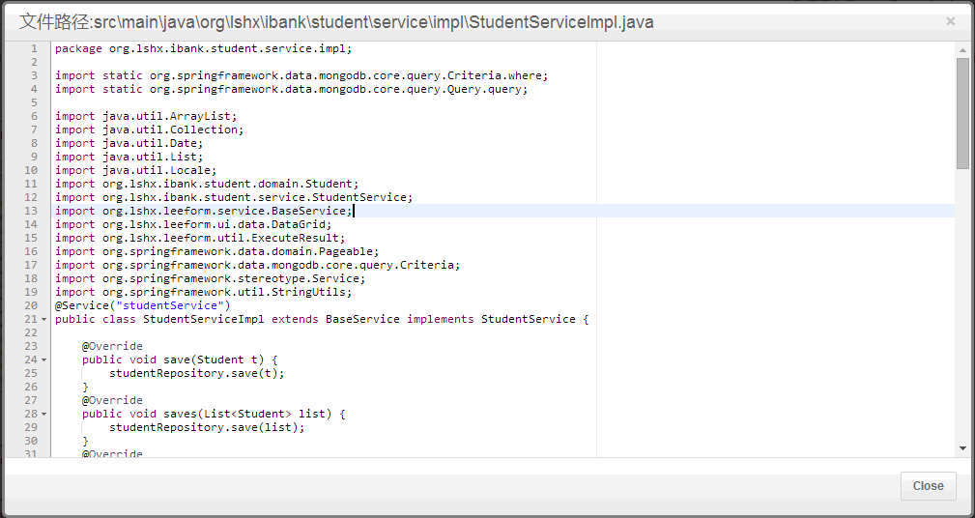The image size is (975, 518).
Task: Click the import java.util.ArrayList line
Action: point(145,116)
